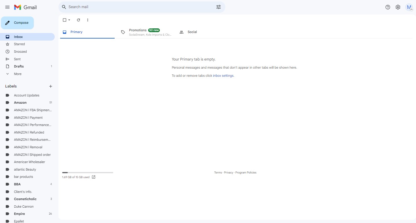Open the Program Policies link

[246, 173]
